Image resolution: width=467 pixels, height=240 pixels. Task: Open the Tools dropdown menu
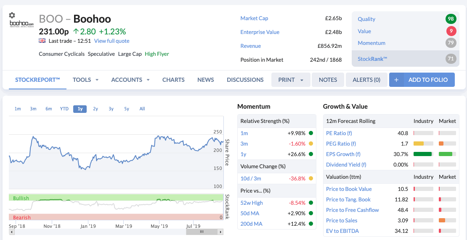(x=85, y=80)
